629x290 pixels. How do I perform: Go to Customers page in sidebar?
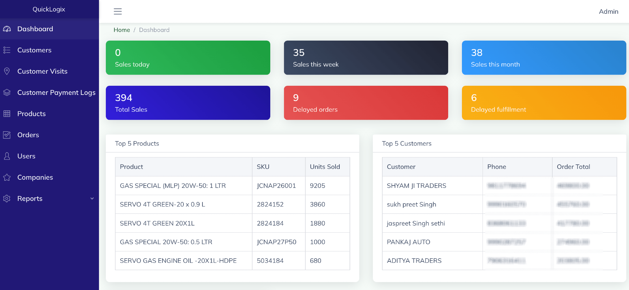[34, 50]
